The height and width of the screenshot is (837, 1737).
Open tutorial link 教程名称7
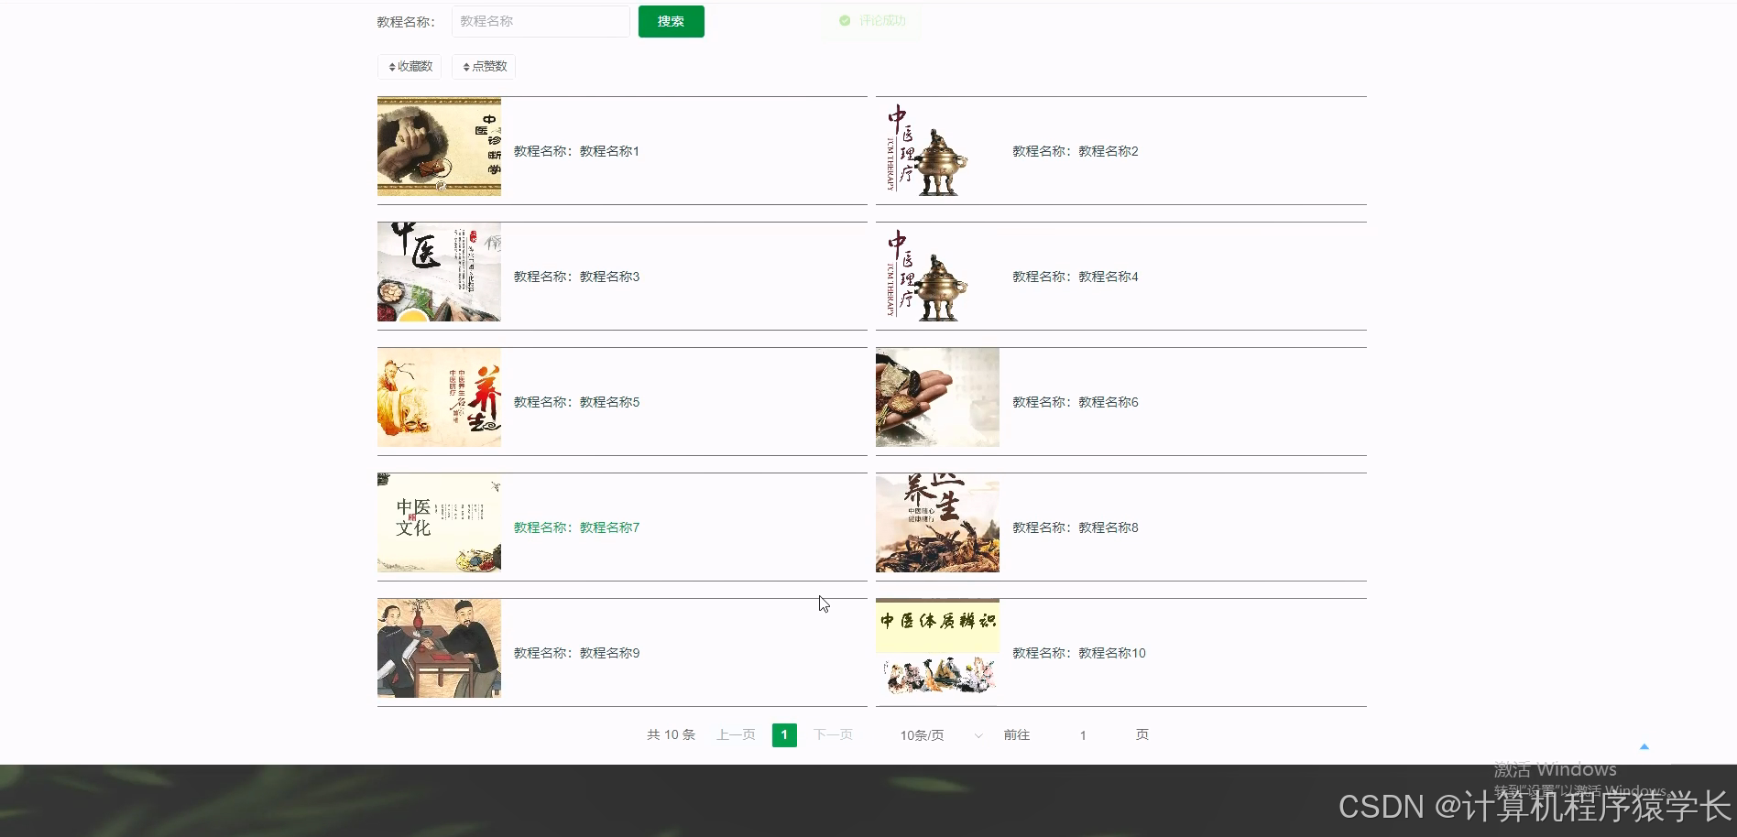(575, 527)
